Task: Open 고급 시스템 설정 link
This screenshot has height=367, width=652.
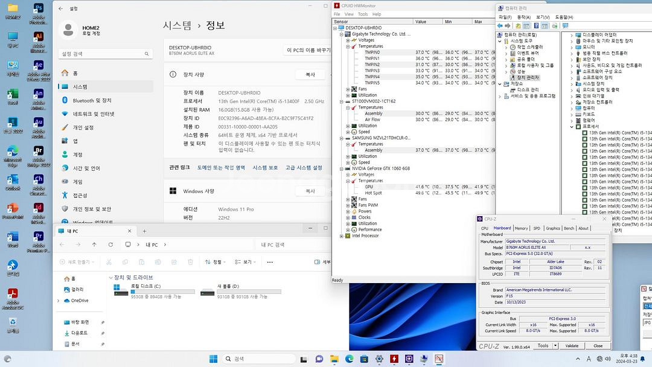Action: (x=304, y=167)
